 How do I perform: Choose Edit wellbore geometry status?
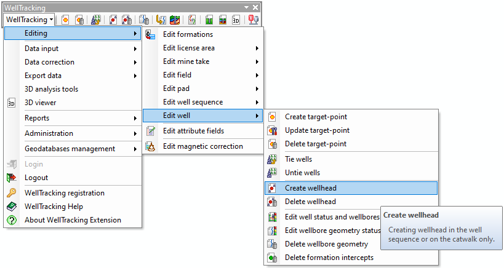(322, 231)
